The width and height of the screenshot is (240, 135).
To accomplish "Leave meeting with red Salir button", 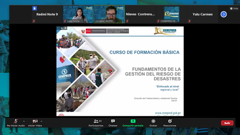I will pyautogui.click(x=227, y=123).
